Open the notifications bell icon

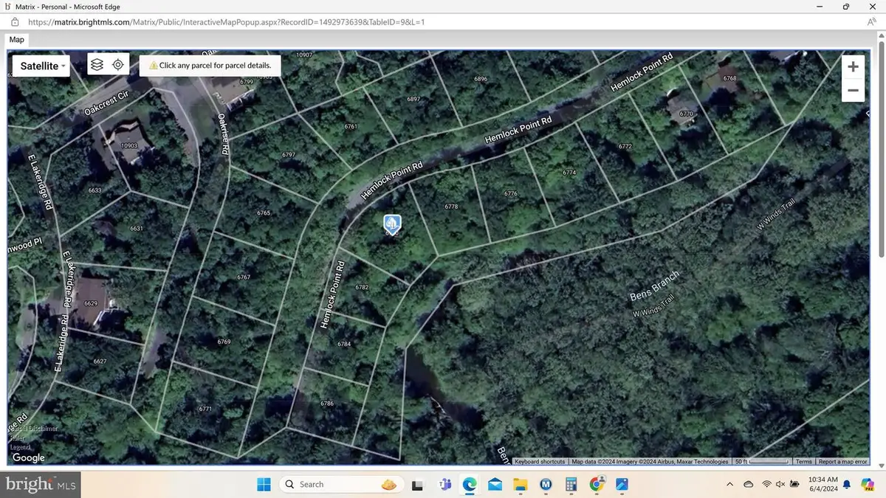(x=846, y=484)
